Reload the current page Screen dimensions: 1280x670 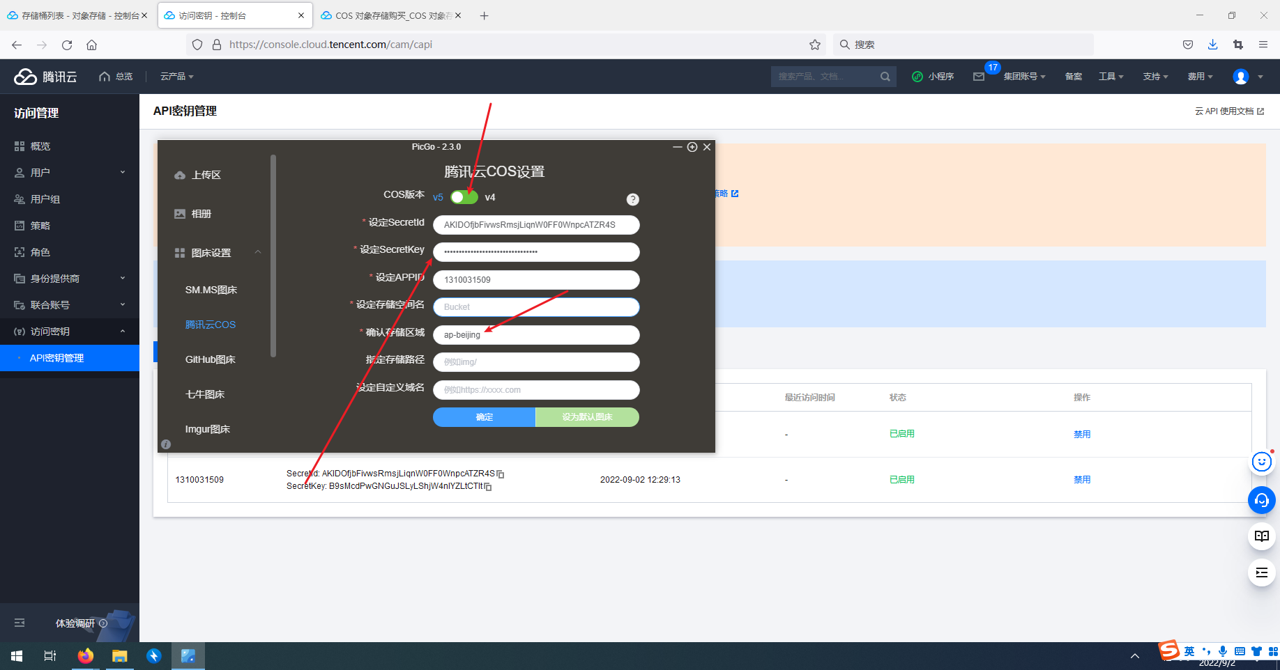[x=67, y=45]
